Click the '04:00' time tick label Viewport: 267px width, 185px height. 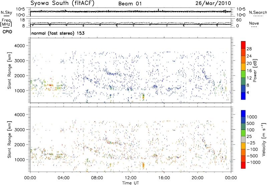(63, 178)
